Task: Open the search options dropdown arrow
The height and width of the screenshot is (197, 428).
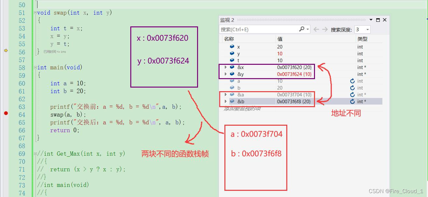Action: (308, 29)
